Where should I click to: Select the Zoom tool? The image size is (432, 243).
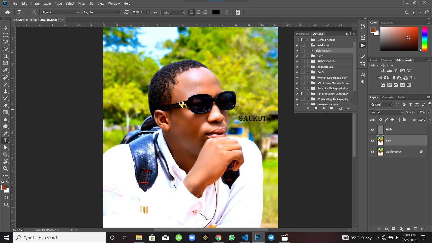tap(5, 168)
